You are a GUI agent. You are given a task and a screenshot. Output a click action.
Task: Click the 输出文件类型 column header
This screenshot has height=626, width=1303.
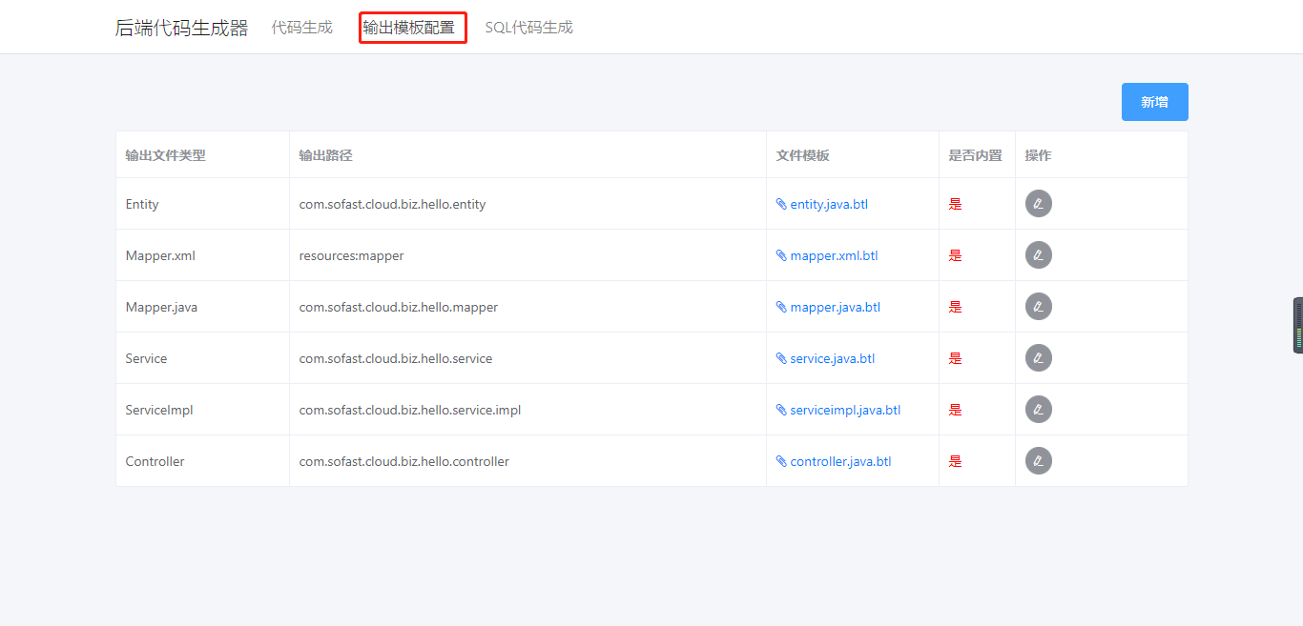point(165,155)
